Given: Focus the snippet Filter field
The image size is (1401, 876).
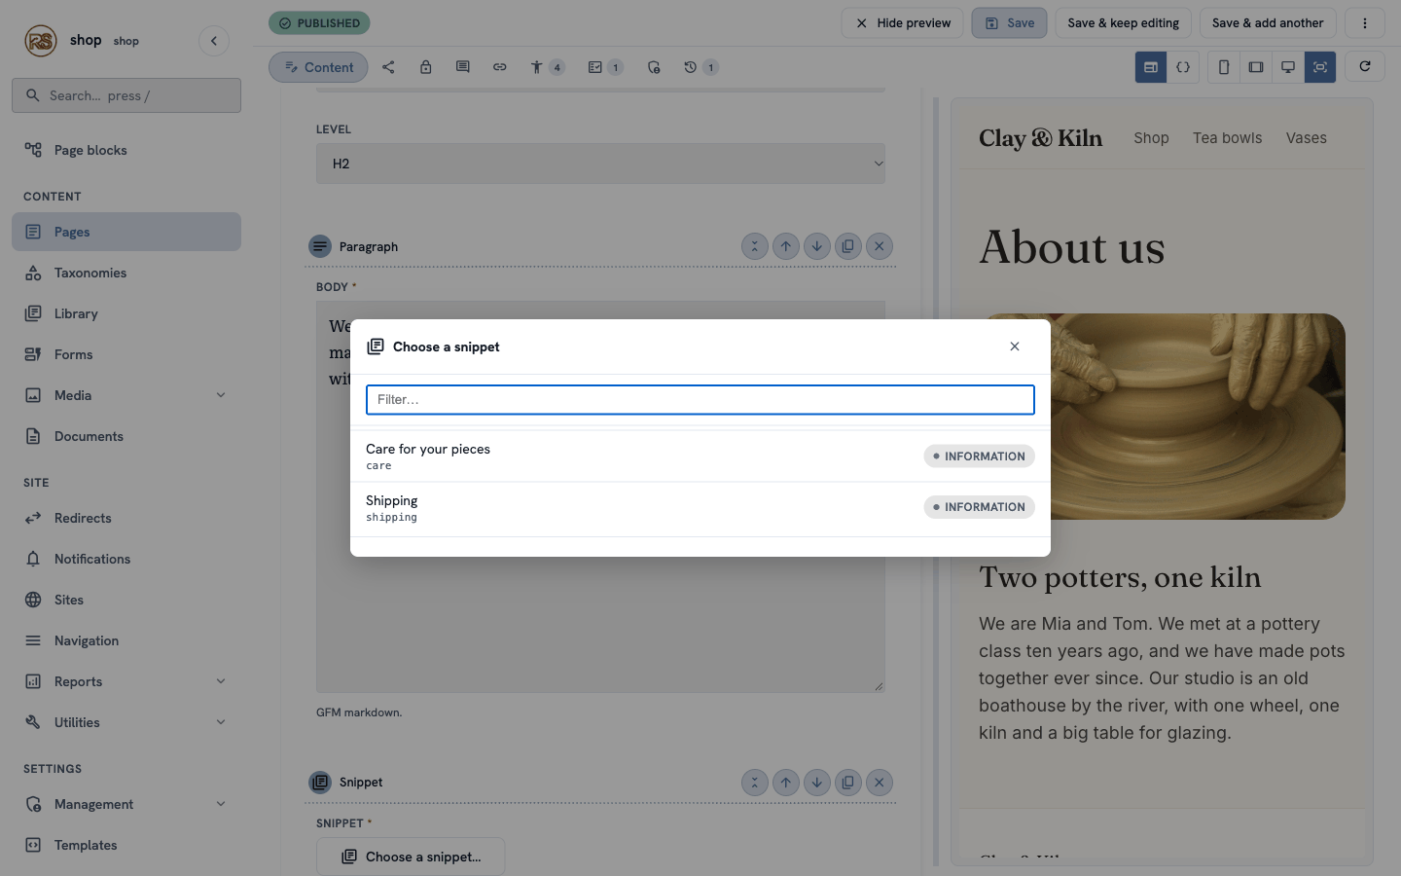Looking at the screenshot, I should (700, 400).
